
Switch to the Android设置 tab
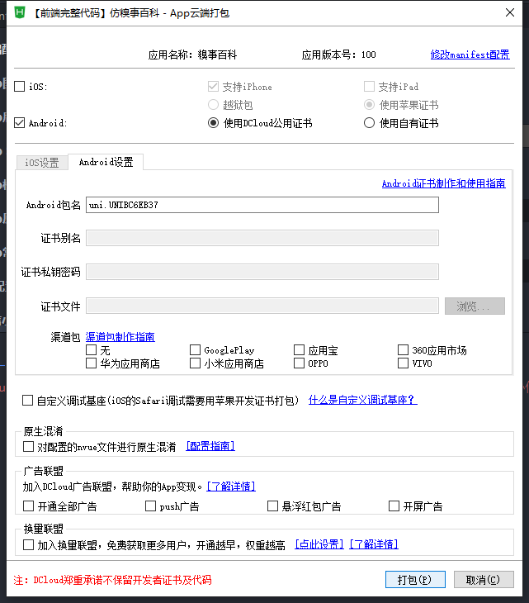106,162
